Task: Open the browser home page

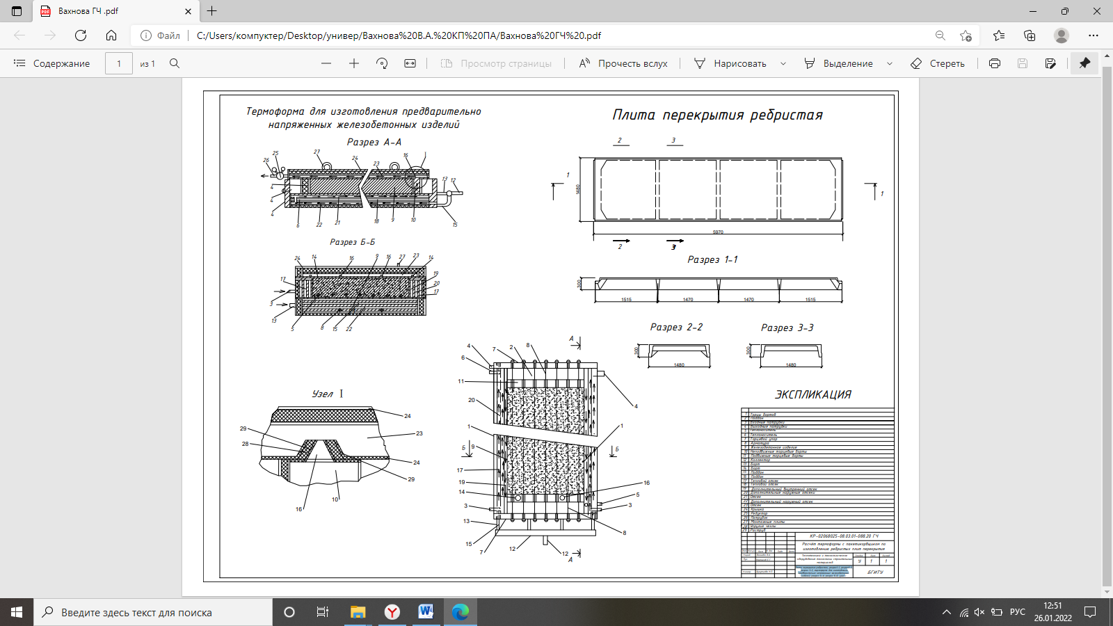Action: (111, 35)
